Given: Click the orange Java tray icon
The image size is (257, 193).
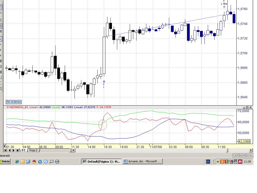Looking at the screenshot, I should tap(222, 162).
